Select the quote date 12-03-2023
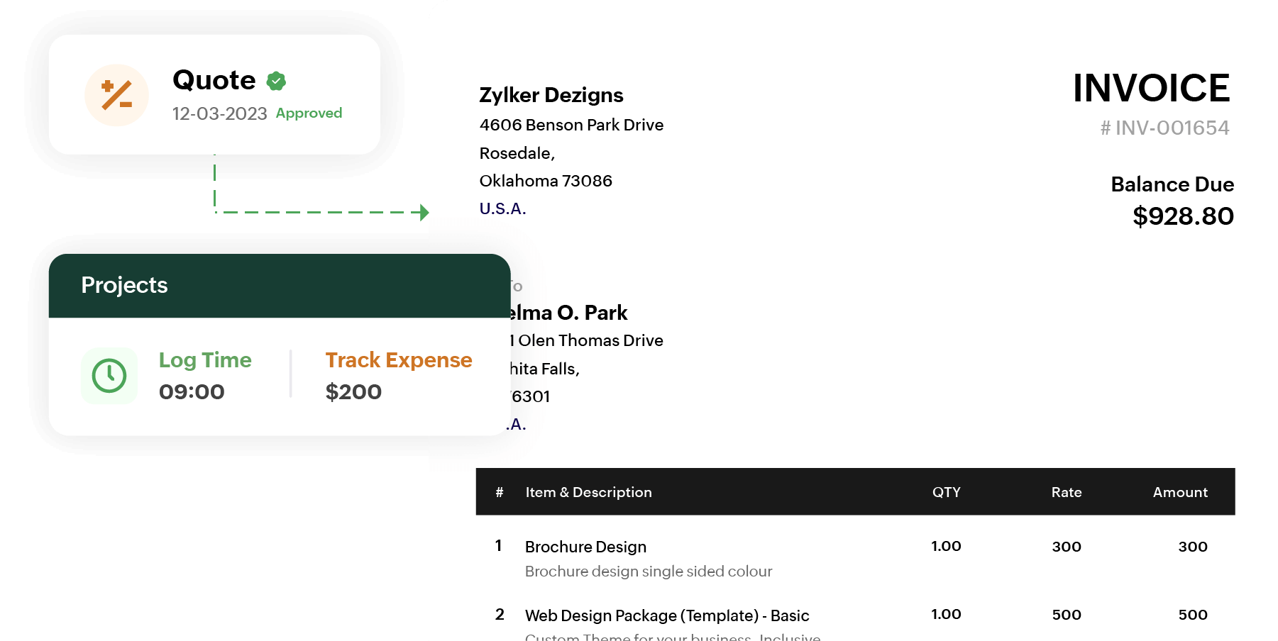This screenshot has height=641, width=1278. click(x=219, y=113)
